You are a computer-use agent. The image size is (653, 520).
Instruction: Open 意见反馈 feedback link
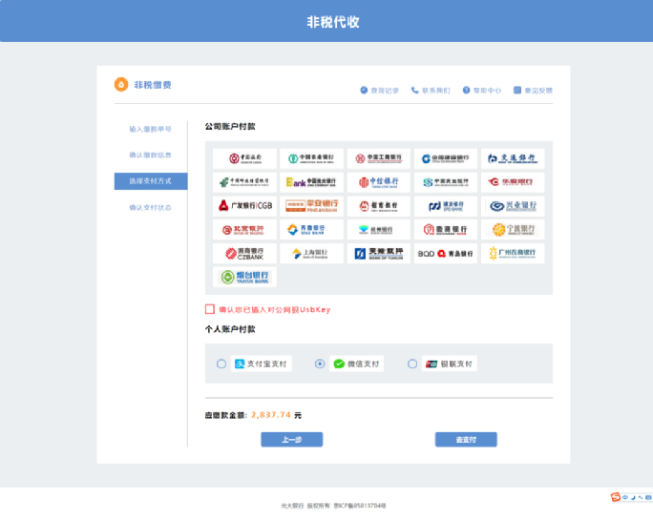click(x=533, y=91)
